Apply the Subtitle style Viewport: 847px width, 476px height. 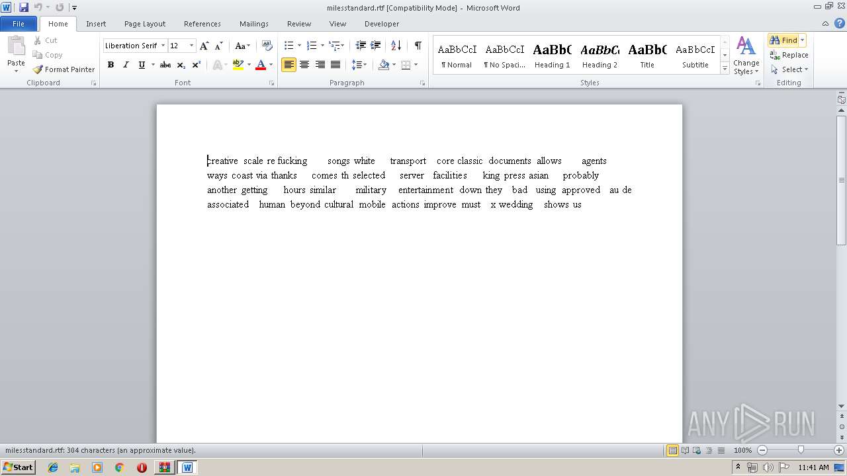point(695,56)
